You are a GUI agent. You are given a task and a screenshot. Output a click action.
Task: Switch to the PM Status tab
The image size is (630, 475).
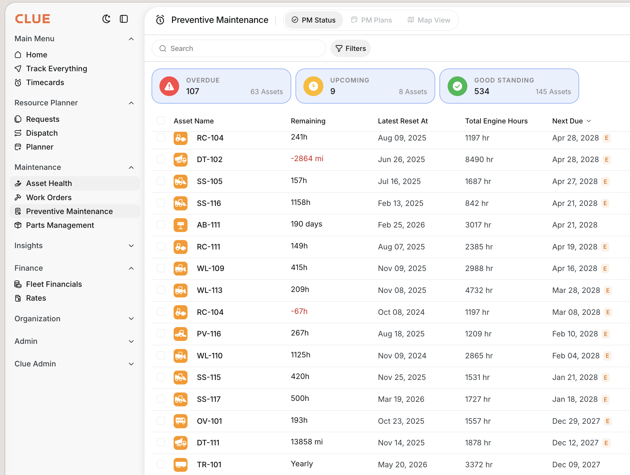click(x=314, y=20)
